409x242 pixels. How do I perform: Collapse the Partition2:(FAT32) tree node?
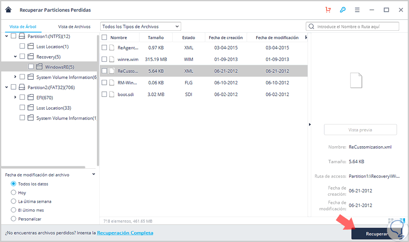(x=7, y=87)
